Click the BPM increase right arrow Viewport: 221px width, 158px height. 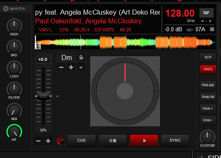[x=211, y=21]
